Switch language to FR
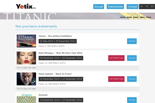The image size is (155, 103). coord(147,6)
